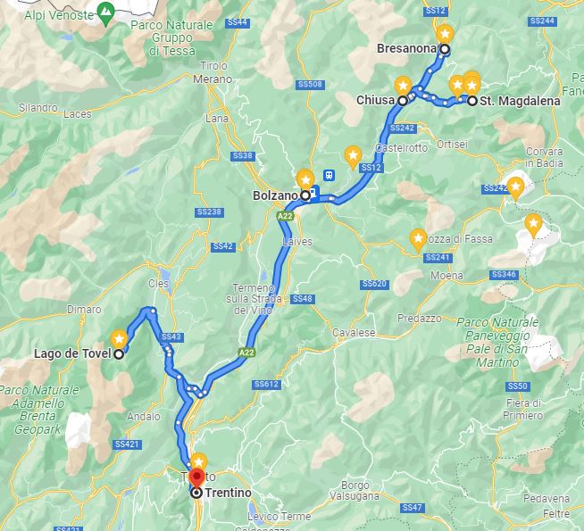Screen dimensions: 584x531
Task: Click the star marker above Chiusa
Action: [x=403, y=86]
